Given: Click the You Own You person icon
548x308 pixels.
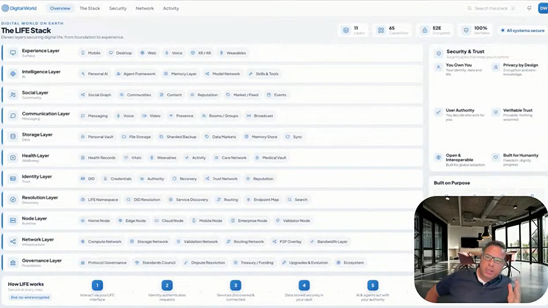Looking at the screenshot, I should [x=438, y=67].
